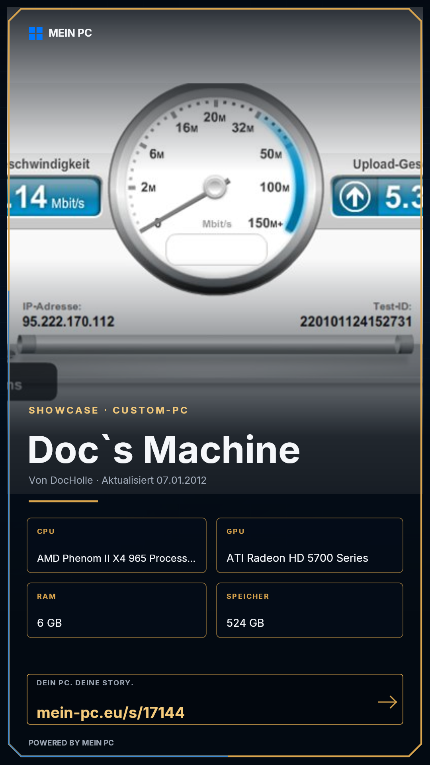Click the SHOWCASE · CUSTOM-PC label
The width and height of the screenshot is (430, 765).
coord(108,410)
